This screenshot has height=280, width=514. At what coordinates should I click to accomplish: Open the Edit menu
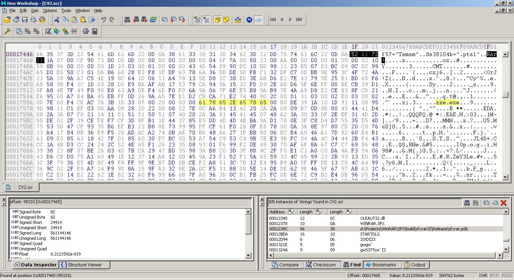point(23,11)
